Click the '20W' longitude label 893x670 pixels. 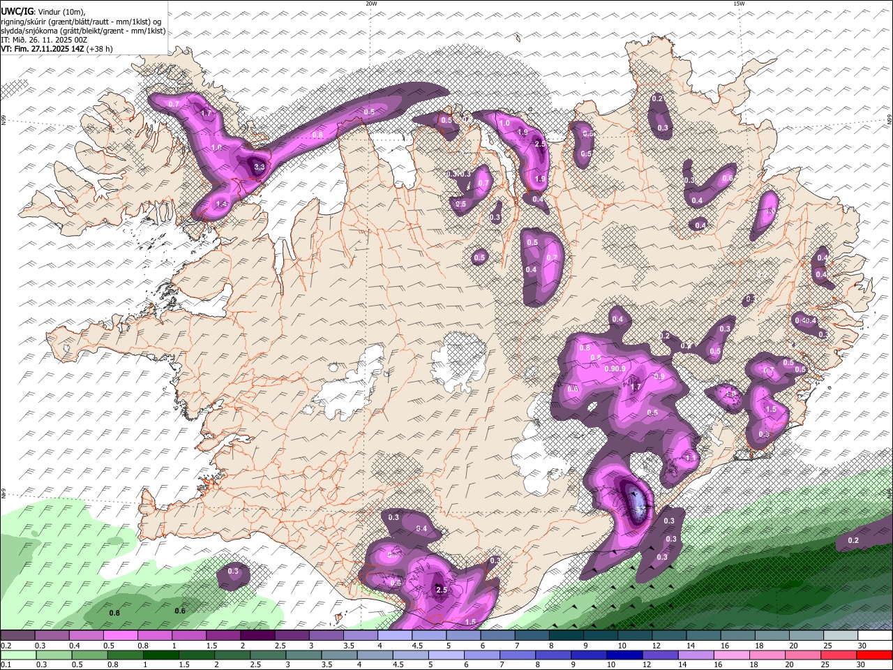(371, 3)
